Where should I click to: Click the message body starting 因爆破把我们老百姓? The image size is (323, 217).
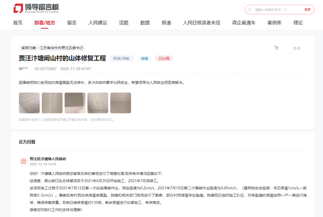pos(101,83)
